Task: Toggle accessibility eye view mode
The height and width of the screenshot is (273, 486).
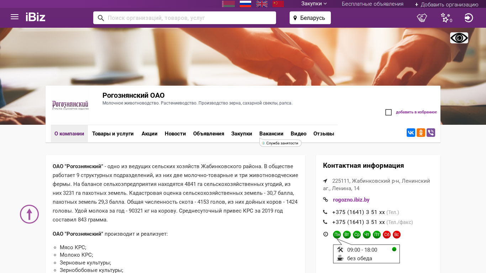Action: point(459,38)
